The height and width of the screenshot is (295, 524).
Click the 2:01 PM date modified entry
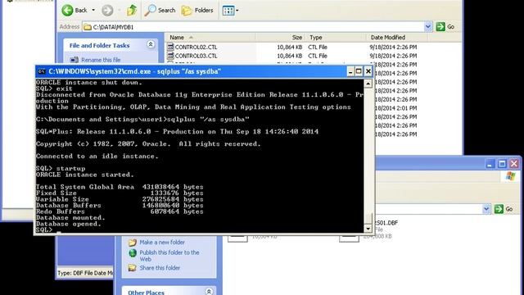pyautogui.click(x=395, y=108)
